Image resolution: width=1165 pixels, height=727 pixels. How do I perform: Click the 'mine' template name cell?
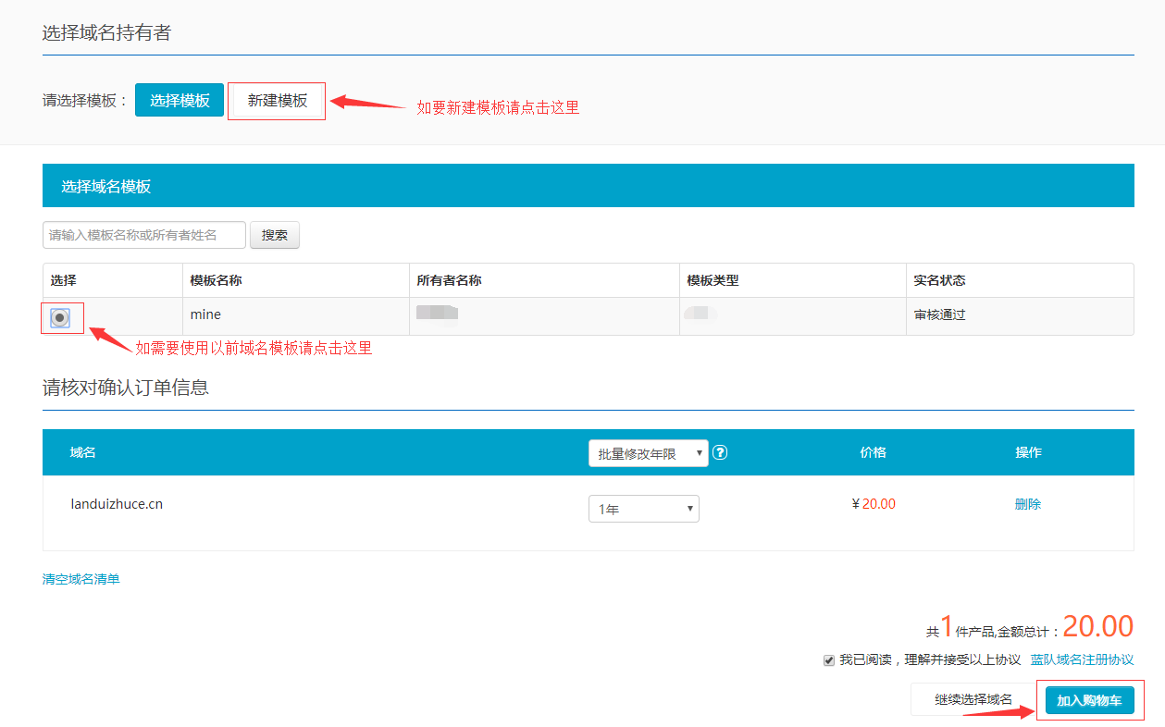[x=205, y=314]
